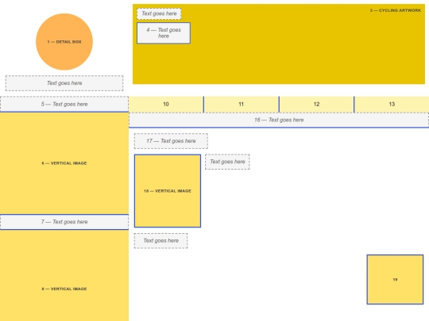Open the 8 — VERTICAL IMAGE block
This screenshot has height=321, width=429.
click(64, 275)
